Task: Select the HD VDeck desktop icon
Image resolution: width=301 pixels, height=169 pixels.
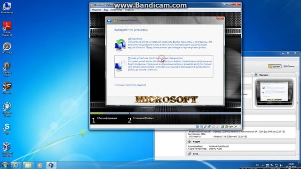Action: (x=7, y=48)
